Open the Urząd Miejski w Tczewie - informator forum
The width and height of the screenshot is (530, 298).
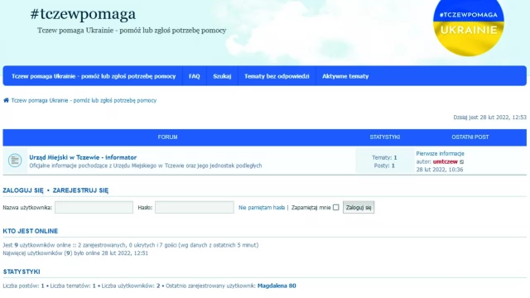point(83,157)
